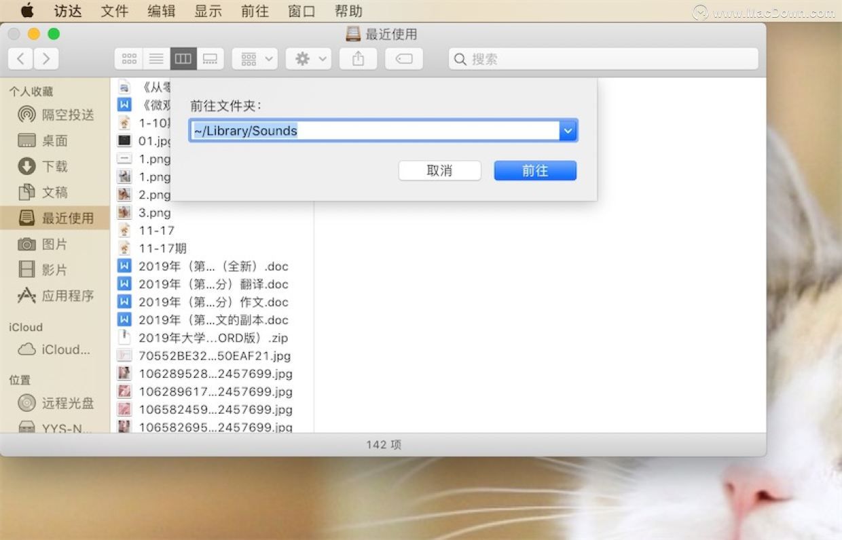Open the gear action menu
This screenshot has width=842, height=540.
308,59
